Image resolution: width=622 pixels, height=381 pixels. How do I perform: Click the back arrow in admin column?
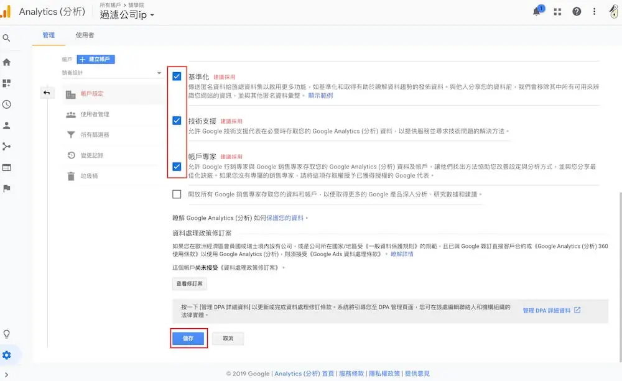coord(47,93)
